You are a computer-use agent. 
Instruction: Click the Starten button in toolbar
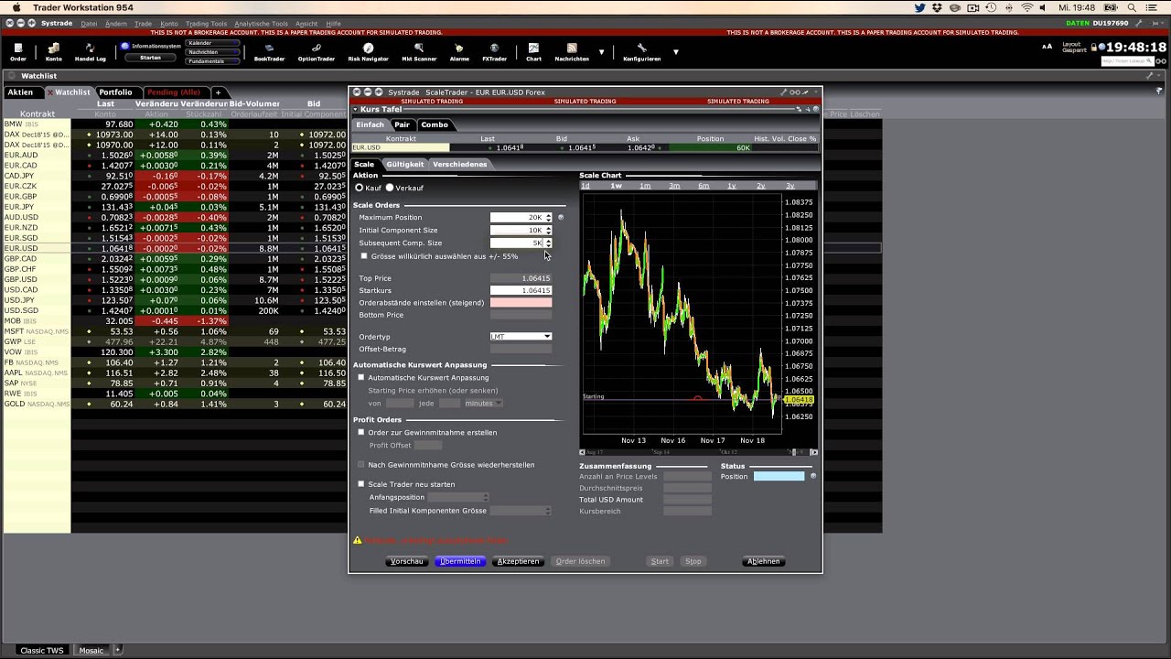click(151, 58)
